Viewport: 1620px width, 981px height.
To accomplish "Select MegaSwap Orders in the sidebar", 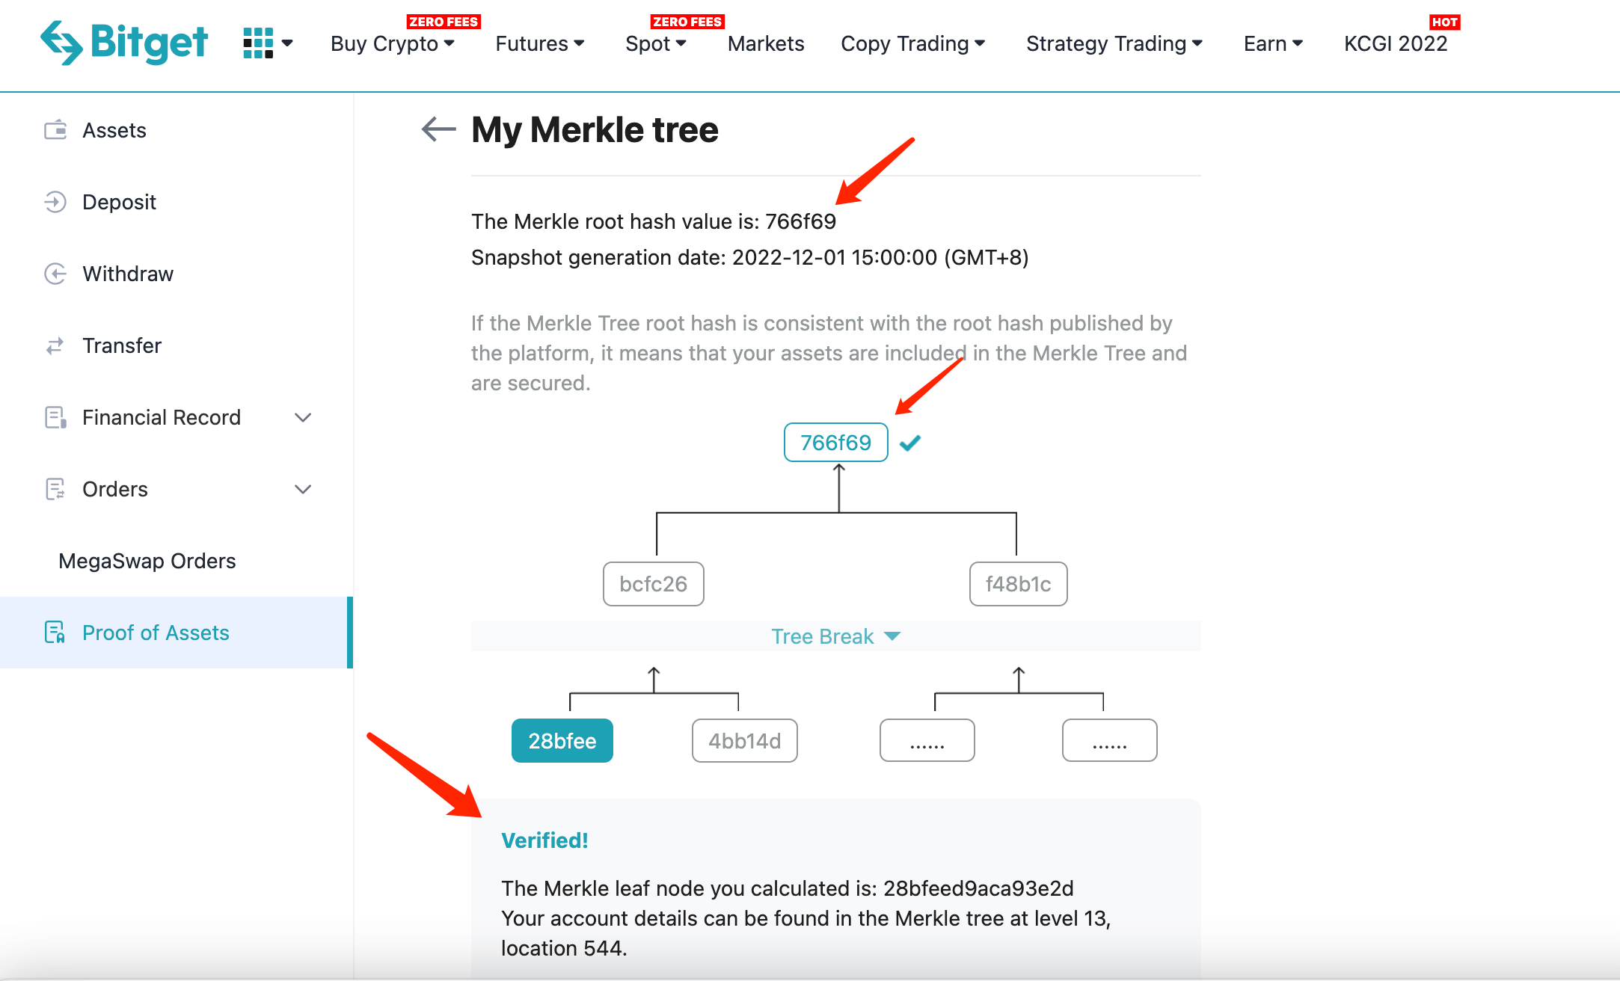I will point(147,561).
